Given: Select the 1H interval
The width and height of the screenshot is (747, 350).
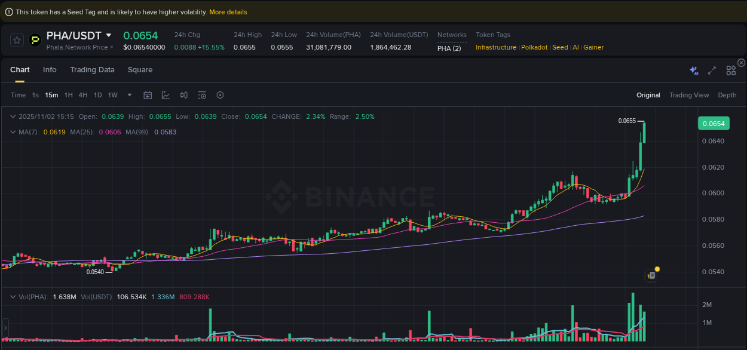Looking at the screenshot, I should coord(68,95).
